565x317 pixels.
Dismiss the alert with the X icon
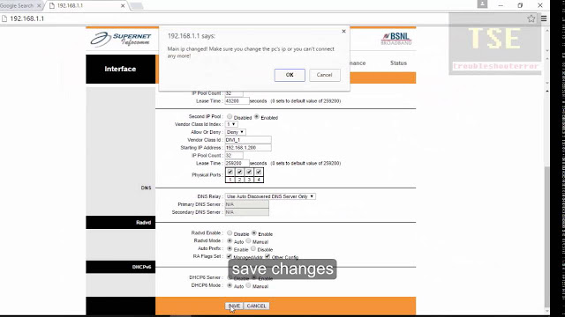[x=343, y=32]
